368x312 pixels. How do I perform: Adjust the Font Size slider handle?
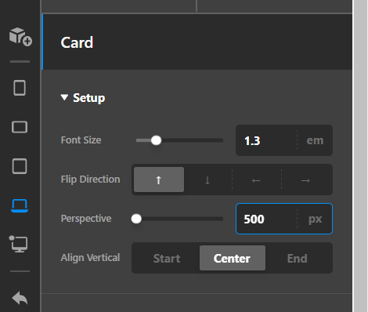[156, 140]
